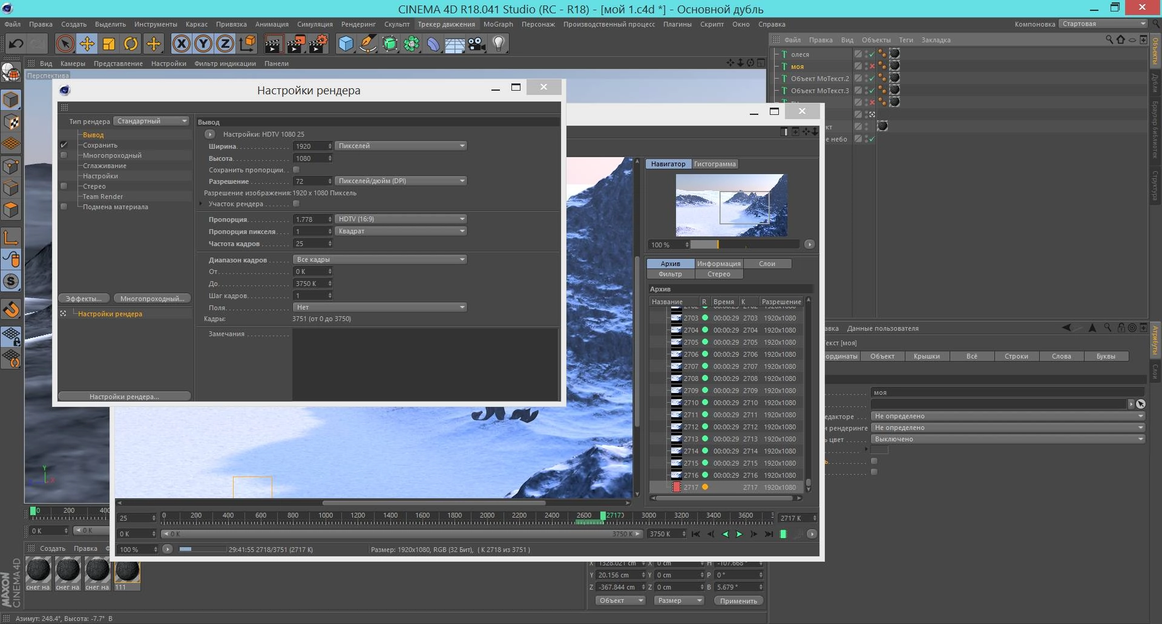Image resolution: width=1162 pixels, height=624 pixels.
Task: Open the deformer objects icon
Action: pyautogui.click(x=433, y=44)
